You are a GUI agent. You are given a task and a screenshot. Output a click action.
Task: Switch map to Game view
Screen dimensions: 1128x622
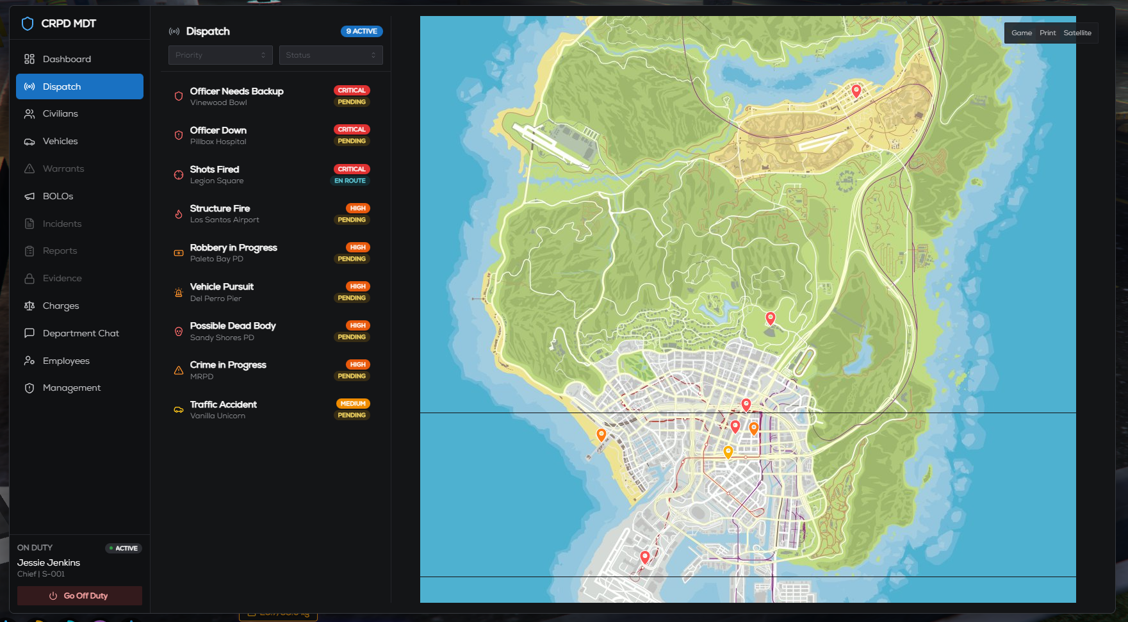[1022, 33]
